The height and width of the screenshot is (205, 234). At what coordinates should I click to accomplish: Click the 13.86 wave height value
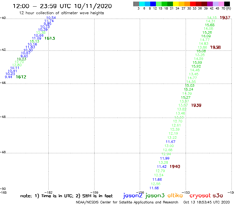(x=202, y=47)
